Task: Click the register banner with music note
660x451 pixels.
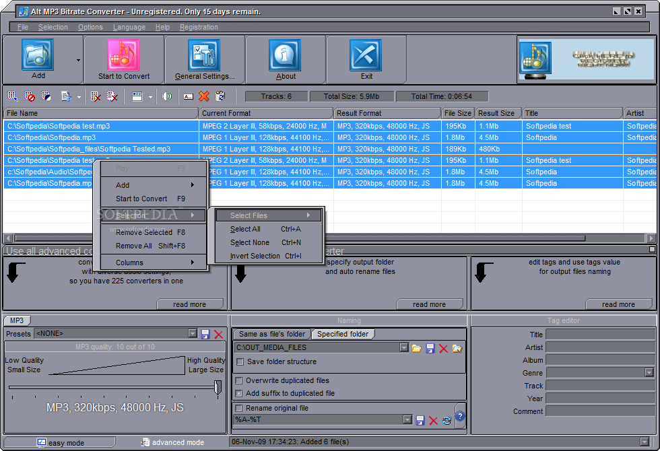Action: (587, 59)
